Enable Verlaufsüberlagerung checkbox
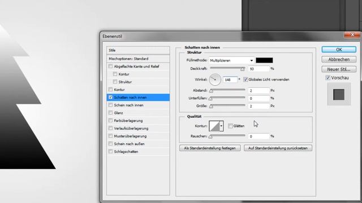The image size is (362, 203). 110,128
